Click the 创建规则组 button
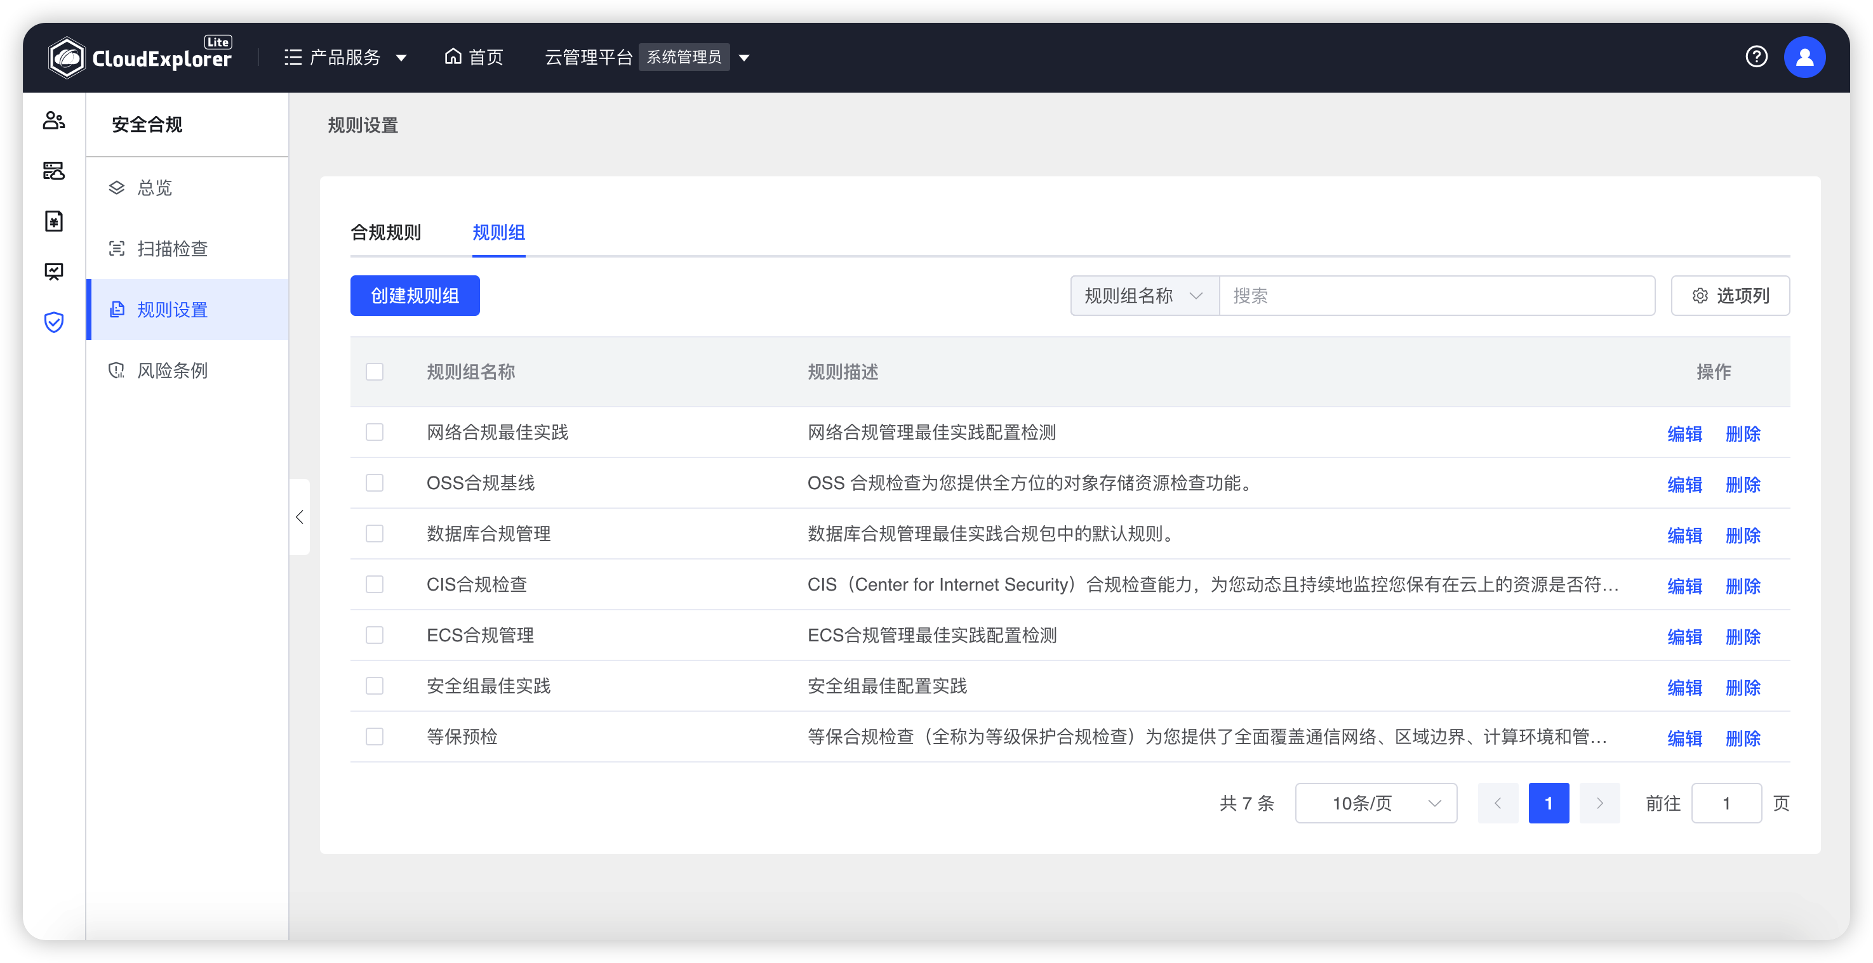Image resolution: width=1873 pixels, height=963 pixels. click(x=415, y=296)
